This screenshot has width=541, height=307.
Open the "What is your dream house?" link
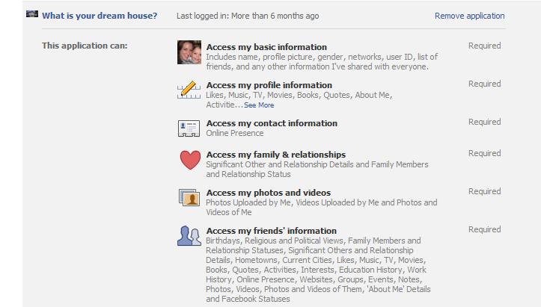point(100,16)
